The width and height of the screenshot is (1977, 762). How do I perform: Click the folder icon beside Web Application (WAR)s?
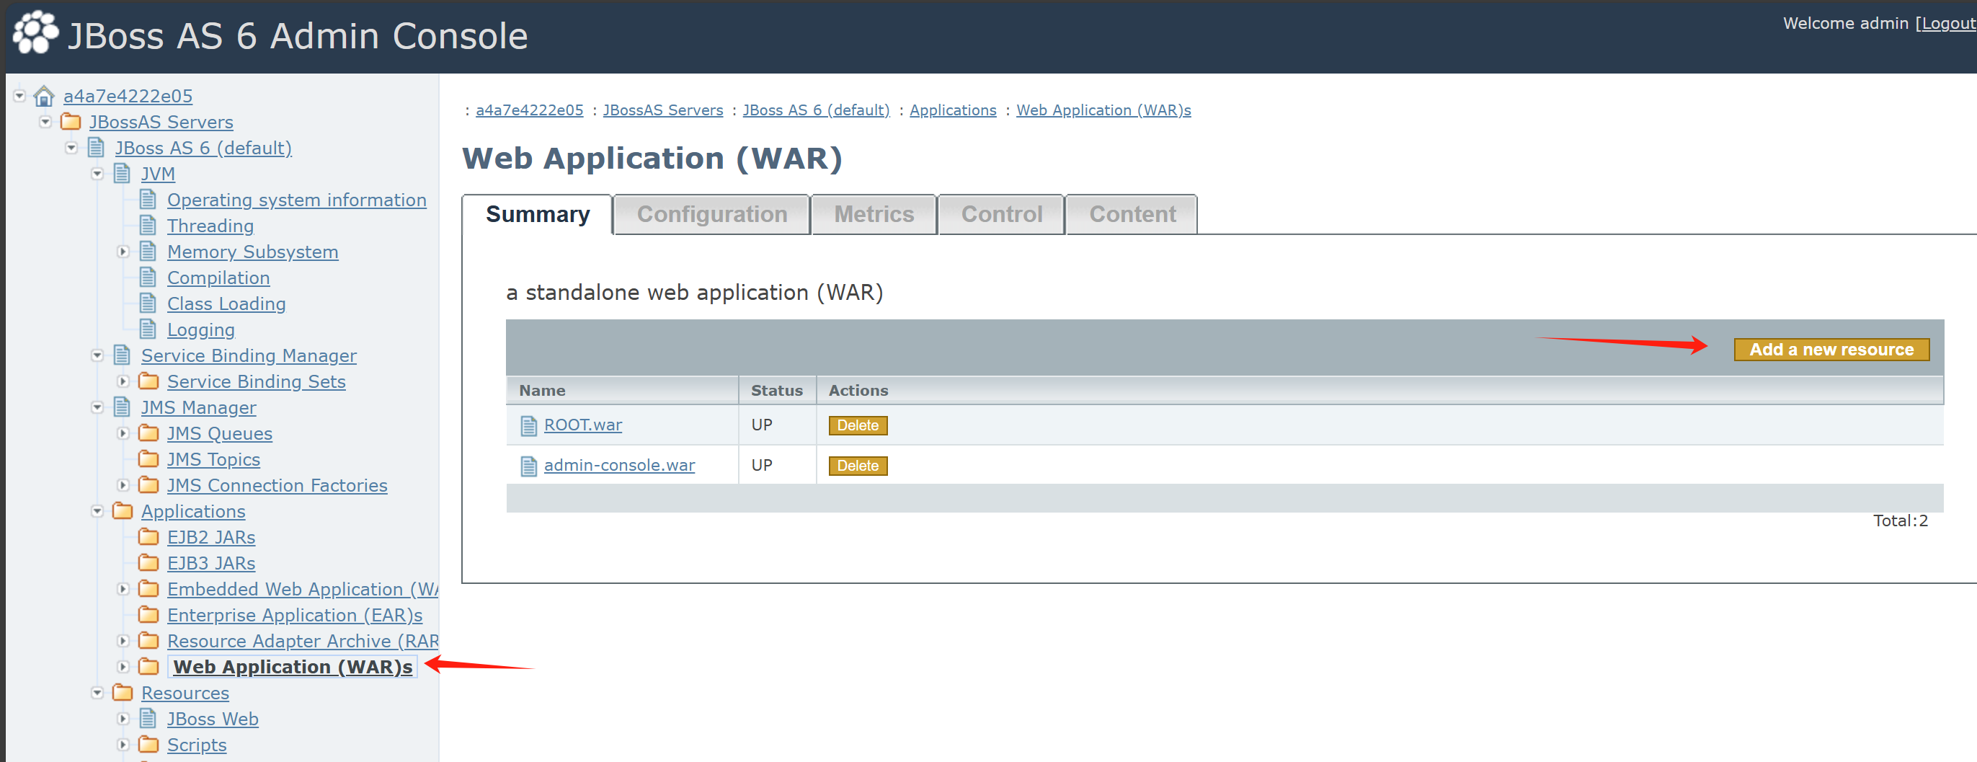pyautogui.click(x=148, y=667)
